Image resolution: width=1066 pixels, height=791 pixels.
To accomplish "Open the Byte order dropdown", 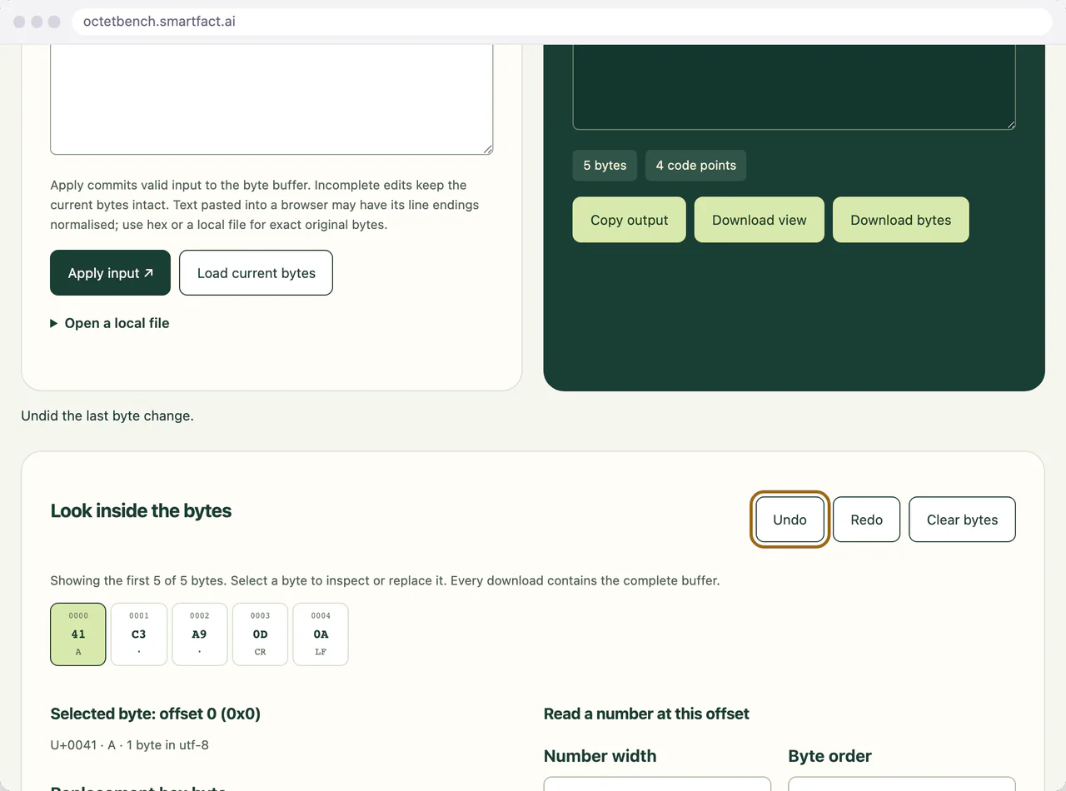I will [x=902, y=784].
